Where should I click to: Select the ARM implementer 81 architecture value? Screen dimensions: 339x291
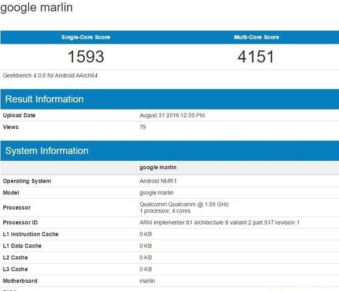click(219, 223)
